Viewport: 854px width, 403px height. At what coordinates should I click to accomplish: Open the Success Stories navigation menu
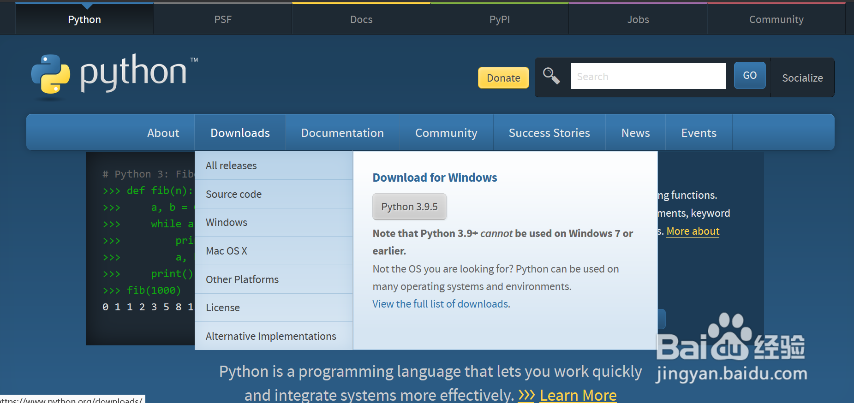click(x=549, y=133)
